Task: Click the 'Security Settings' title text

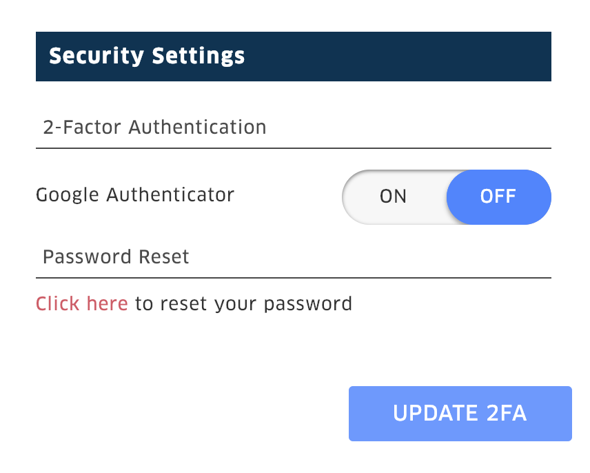Action: 147,56
